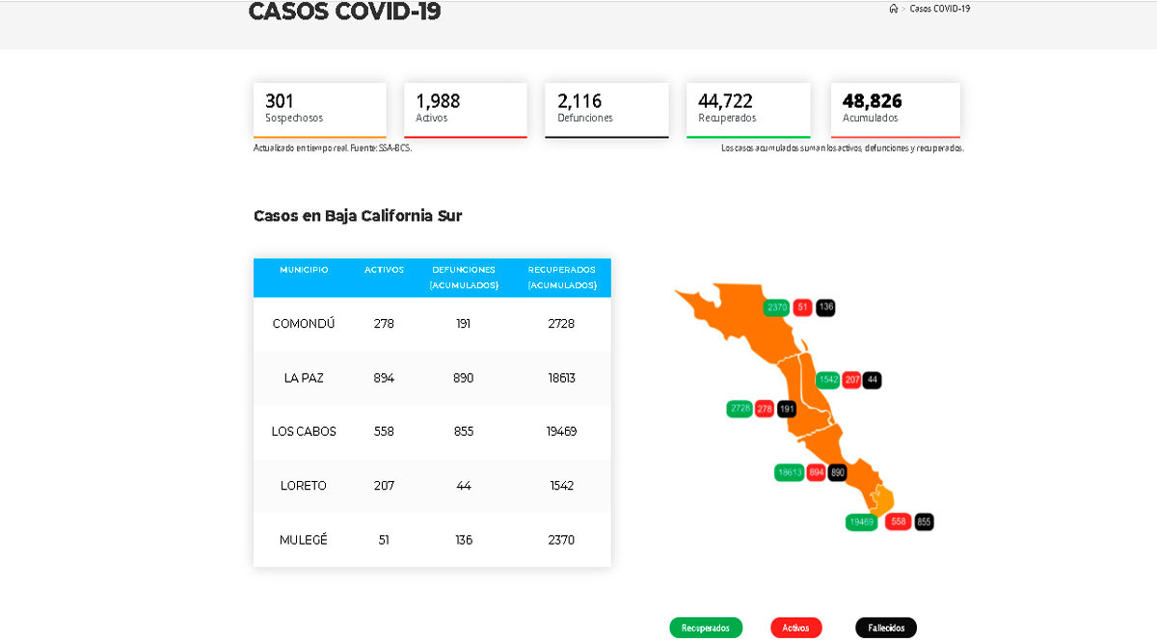Select the green 2370 recovered badge for Mulegé
Screen dimensions: 1157x642
[x=776, y=308]
